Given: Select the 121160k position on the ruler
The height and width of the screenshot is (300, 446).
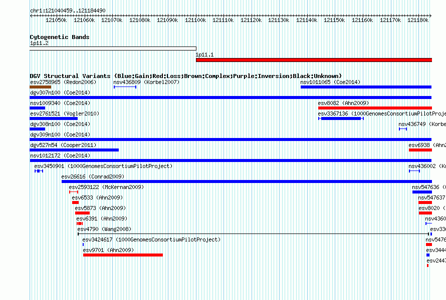Looking at the screenshot, I should 362,20.
